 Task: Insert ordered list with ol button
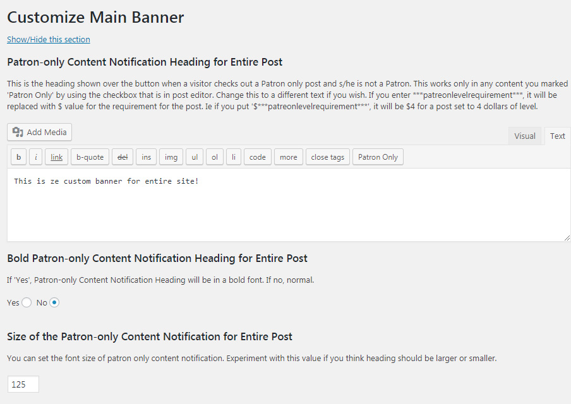(215, 157)
